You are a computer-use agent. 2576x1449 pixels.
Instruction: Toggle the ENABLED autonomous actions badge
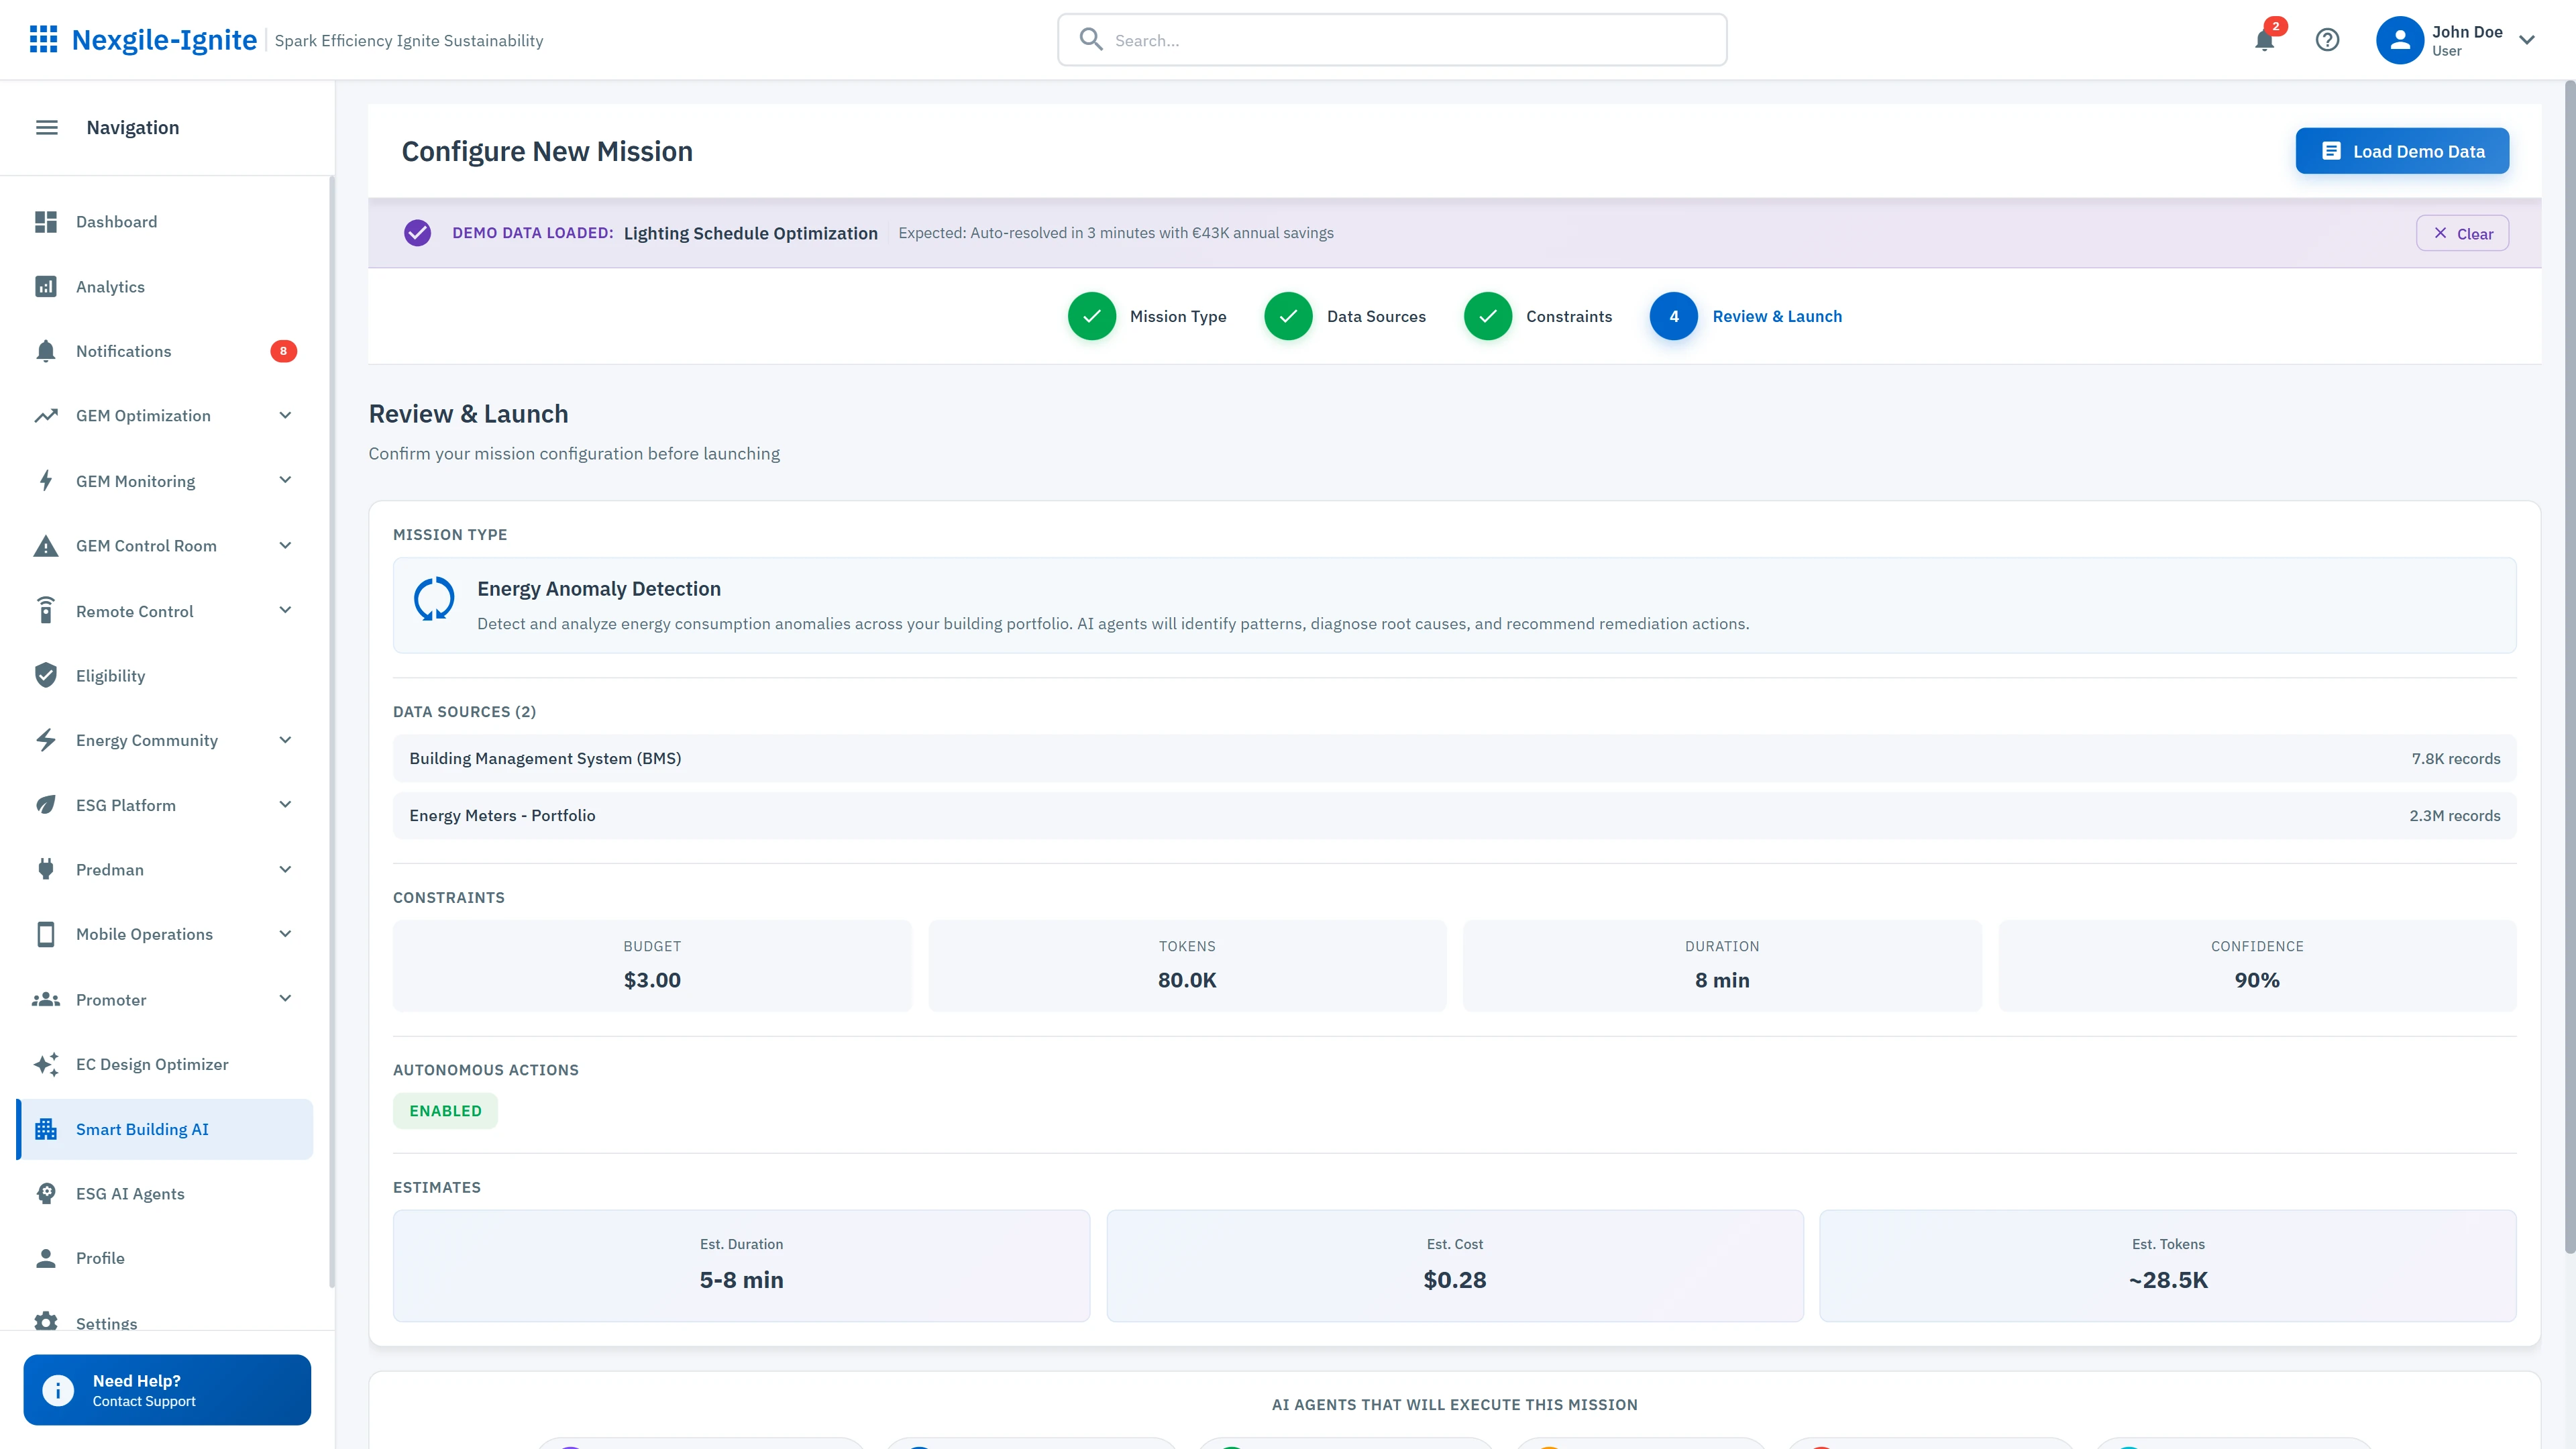445,1110
